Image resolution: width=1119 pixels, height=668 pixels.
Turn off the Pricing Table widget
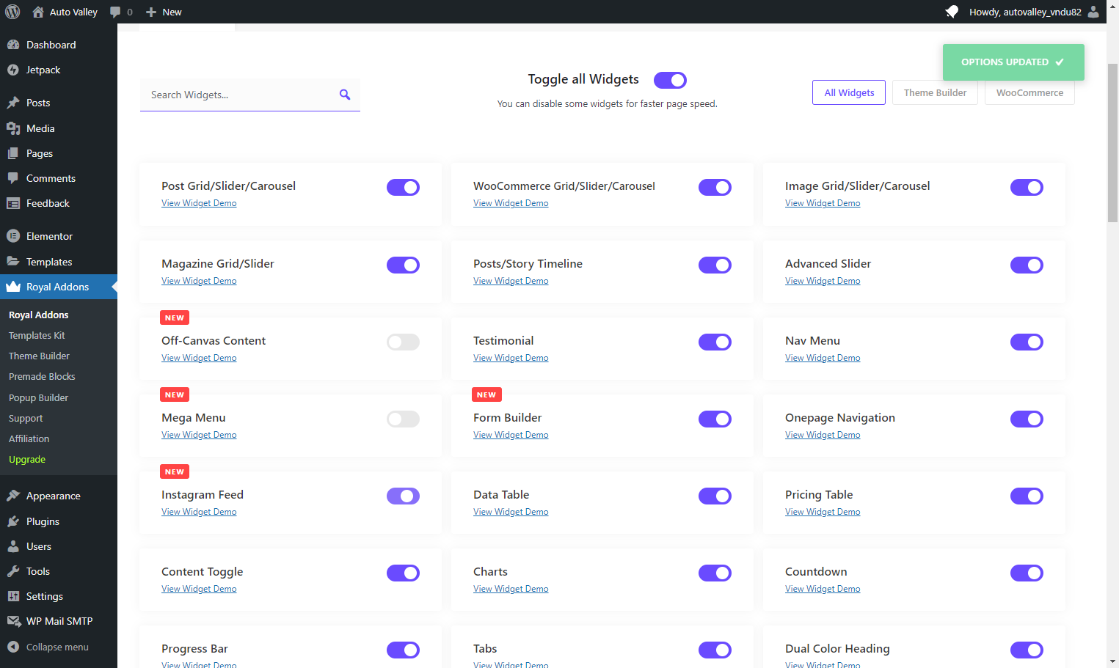pos(1027,496)
